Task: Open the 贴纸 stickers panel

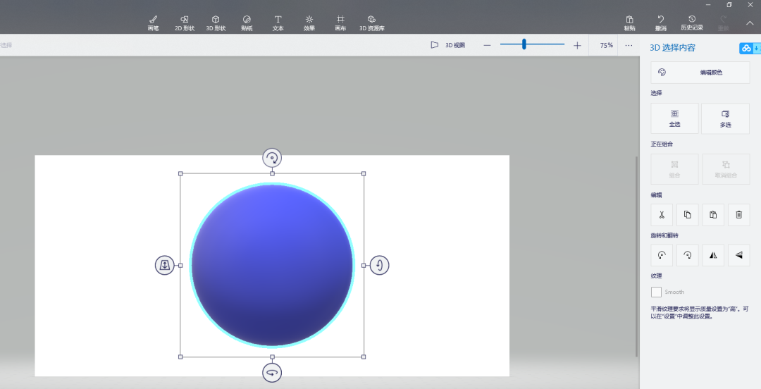Action: pyautogui.click(x=247, y=23)
